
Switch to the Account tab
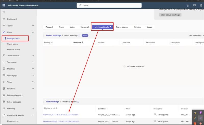point(49,27)
